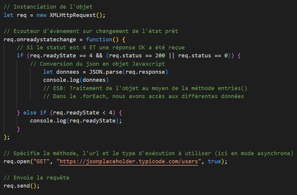
Task: Click the closing "};" of the function
Action: tap(6, 137)
